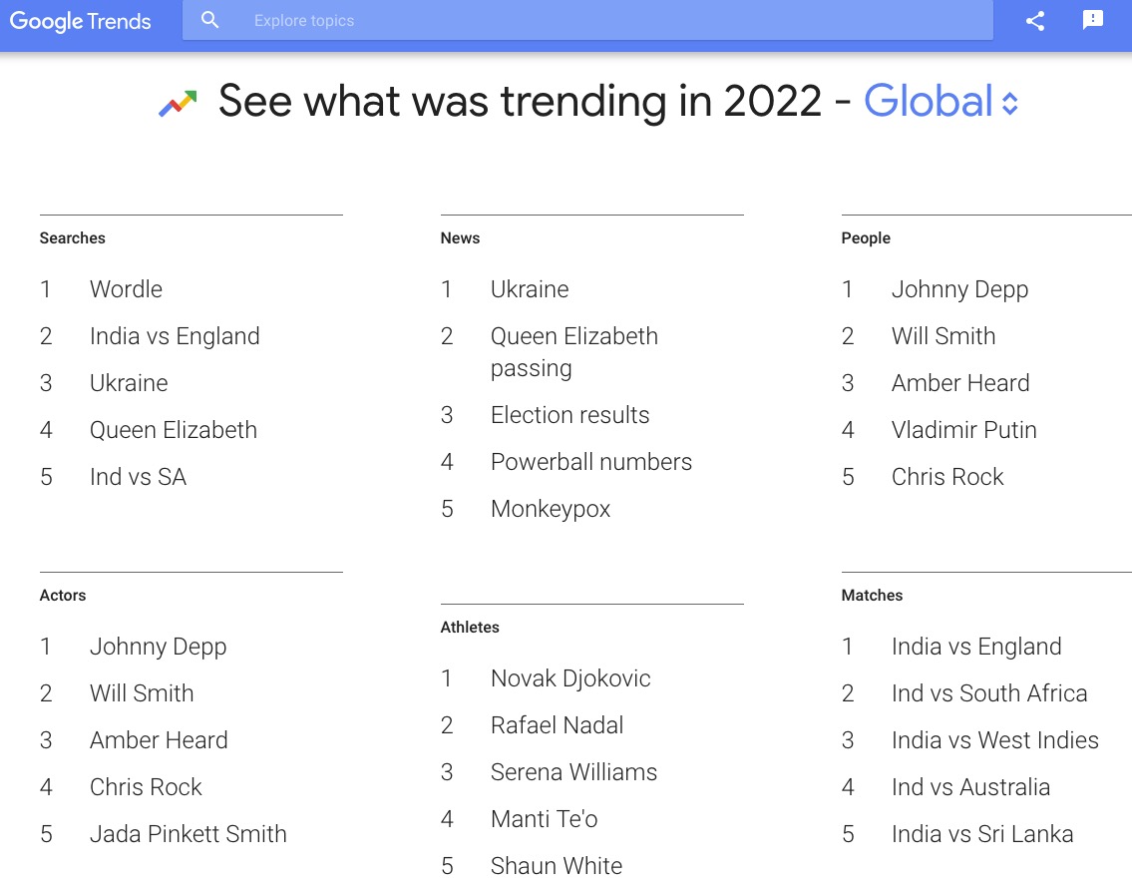1132x890 pixels.
Task: Open the Global region dropdown
Action: pos(941,101)
